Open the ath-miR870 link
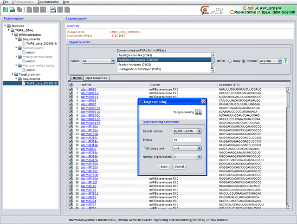 89,89
